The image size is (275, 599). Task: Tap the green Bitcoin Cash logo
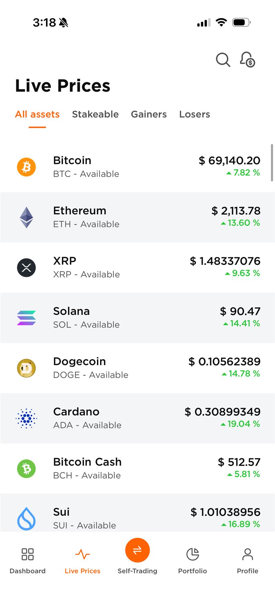pos(26,469)
